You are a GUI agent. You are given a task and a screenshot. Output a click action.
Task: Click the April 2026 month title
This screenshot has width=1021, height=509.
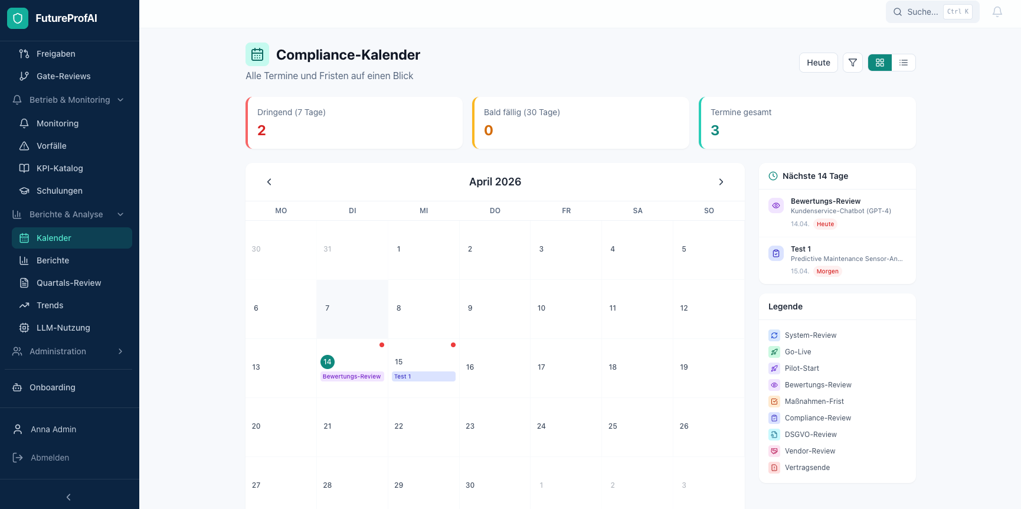pos(495,182)
